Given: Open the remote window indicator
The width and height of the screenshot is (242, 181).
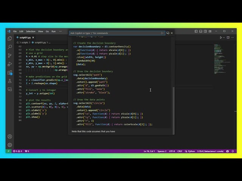Looking at the screenshot, I should (x=8, y=151).
